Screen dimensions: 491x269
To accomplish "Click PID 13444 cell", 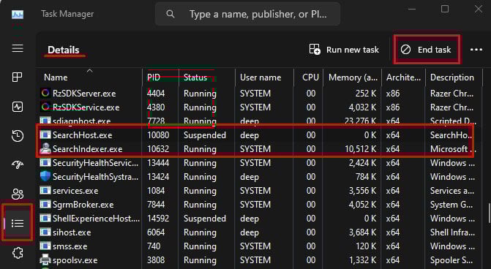I will [158, 163].
